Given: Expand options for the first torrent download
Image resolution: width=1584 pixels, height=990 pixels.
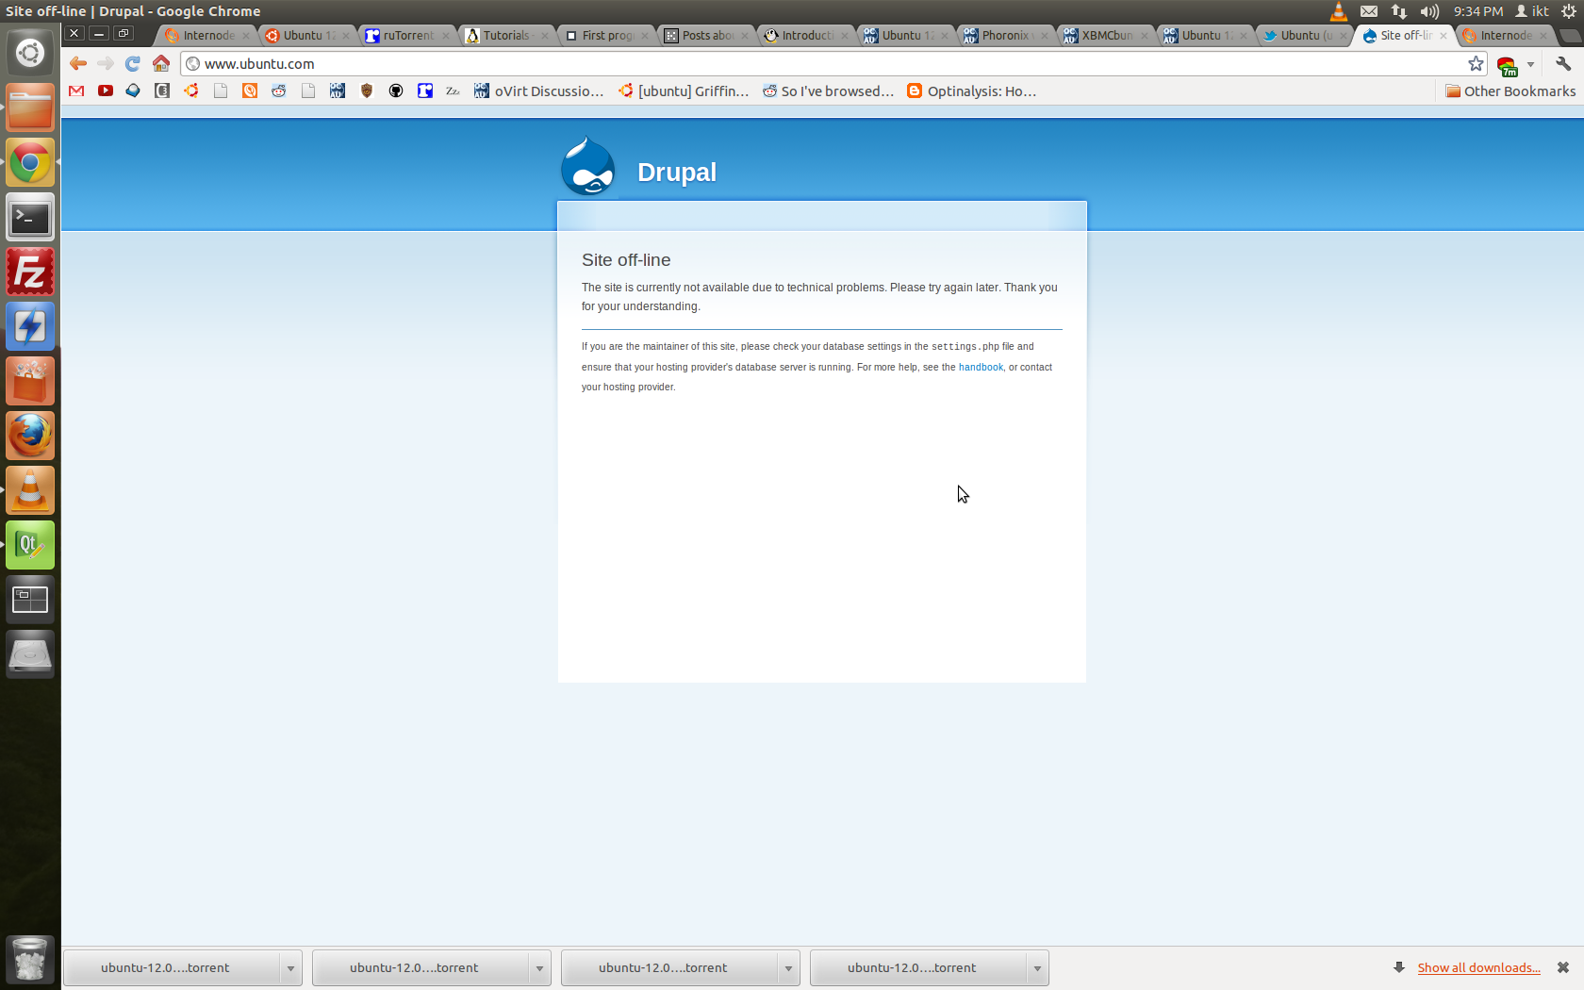Looking at the screenshot, I should point(290,968).
